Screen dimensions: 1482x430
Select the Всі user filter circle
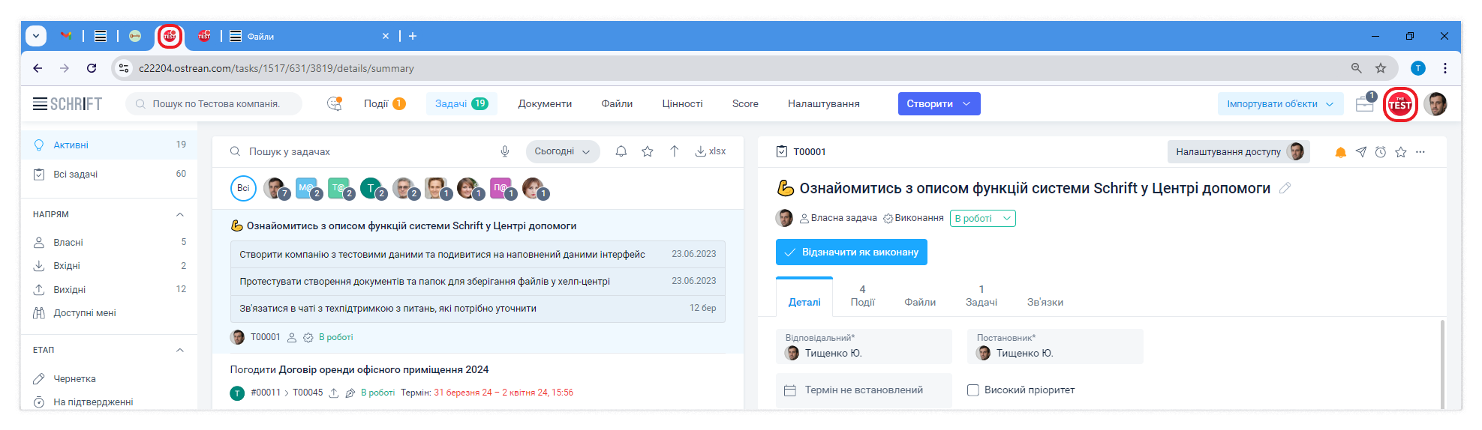point(243,188)
